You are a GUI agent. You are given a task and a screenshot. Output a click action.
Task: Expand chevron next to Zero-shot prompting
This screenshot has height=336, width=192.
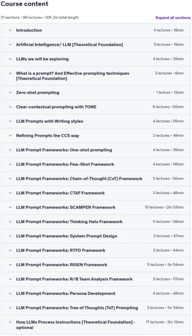(x=10, y=93)
